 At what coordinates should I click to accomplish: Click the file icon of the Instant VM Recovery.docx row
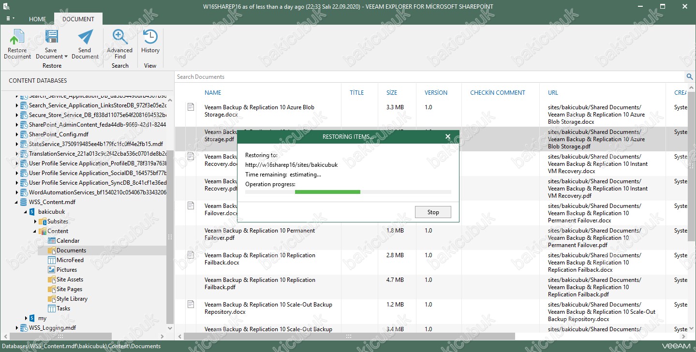tap(191, 156)
